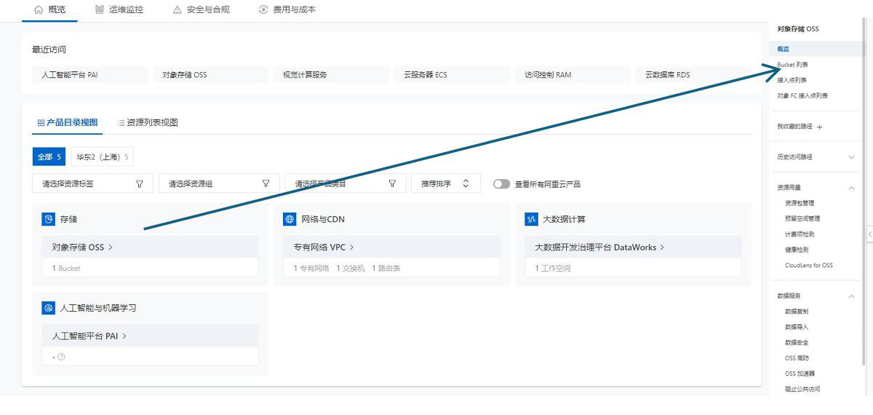
Task: Open the 推荐排序 sort dropdown
Action: point(445,184)
